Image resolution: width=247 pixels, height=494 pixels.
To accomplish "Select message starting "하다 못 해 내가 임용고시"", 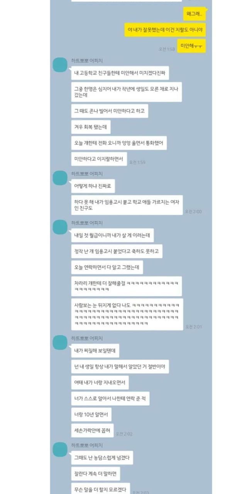I will pyautogui.click(x=127, y=205).
